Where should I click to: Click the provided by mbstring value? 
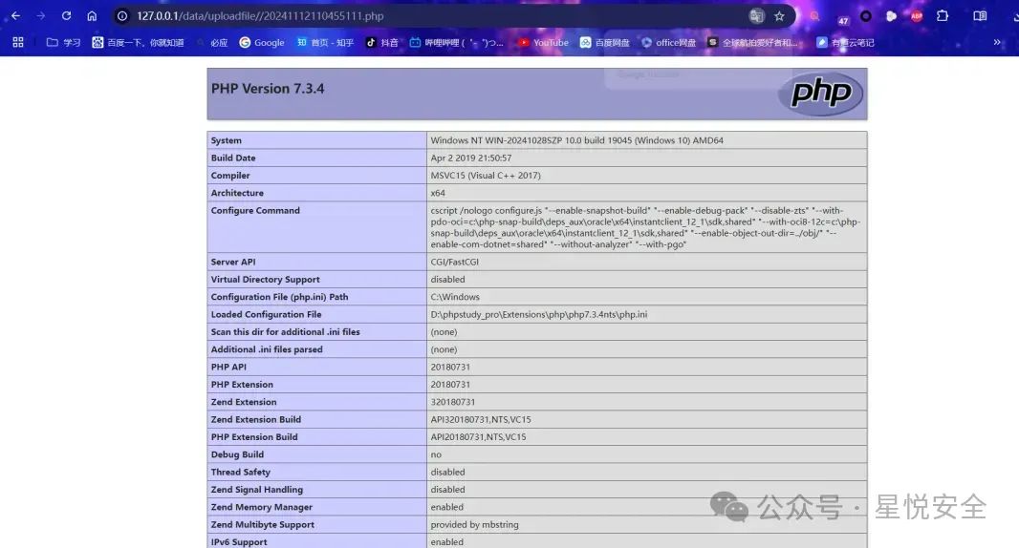pos(474,525)
